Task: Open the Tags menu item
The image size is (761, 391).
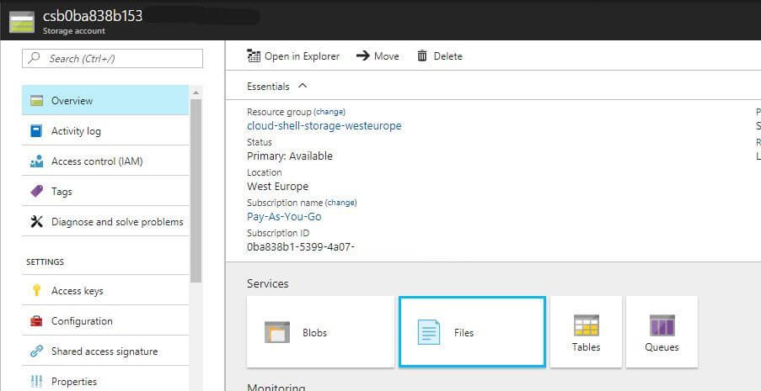Action: (x=105, y=192)
